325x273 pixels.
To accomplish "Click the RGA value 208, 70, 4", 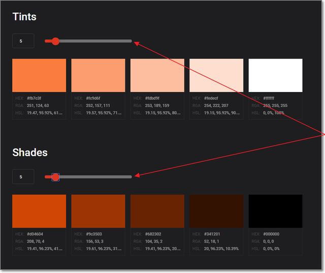I will tap(37, 241).
